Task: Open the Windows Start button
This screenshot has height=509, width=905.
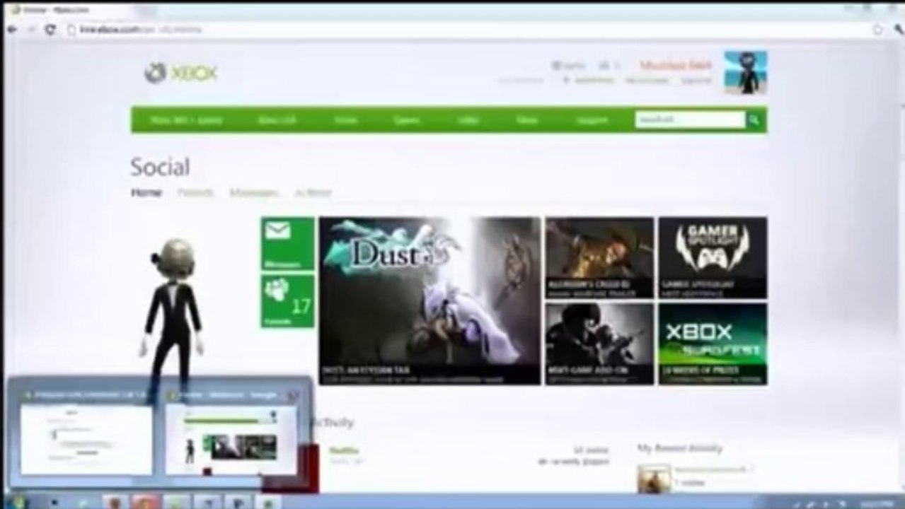Action: point(16,501)
